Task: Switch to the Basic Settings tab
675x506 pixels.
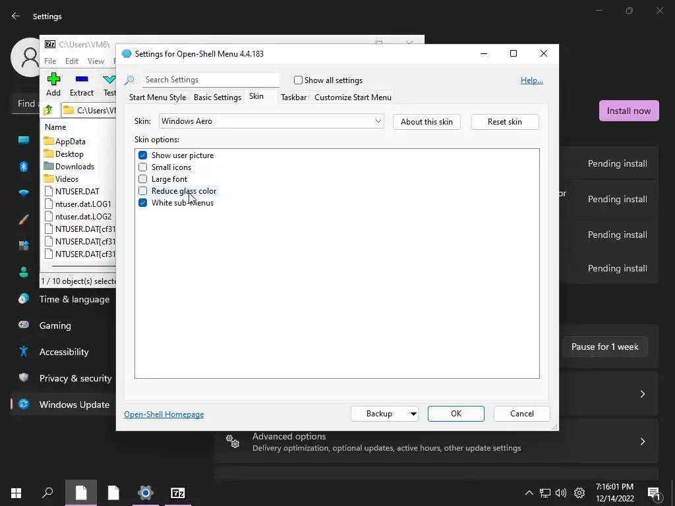Action: [218, 98]
